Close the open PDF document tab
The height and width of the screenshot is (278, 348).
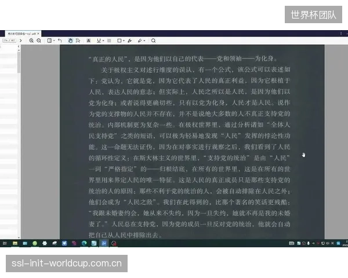pos(38,34)
